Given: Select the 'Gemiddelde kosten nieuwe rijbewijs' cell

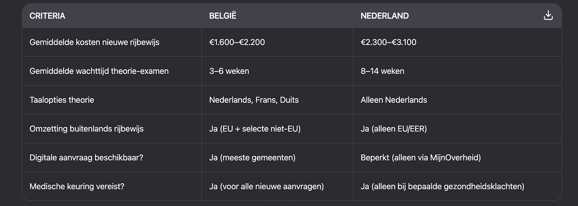Looking at the screenshot, I should tap(95, 42).
